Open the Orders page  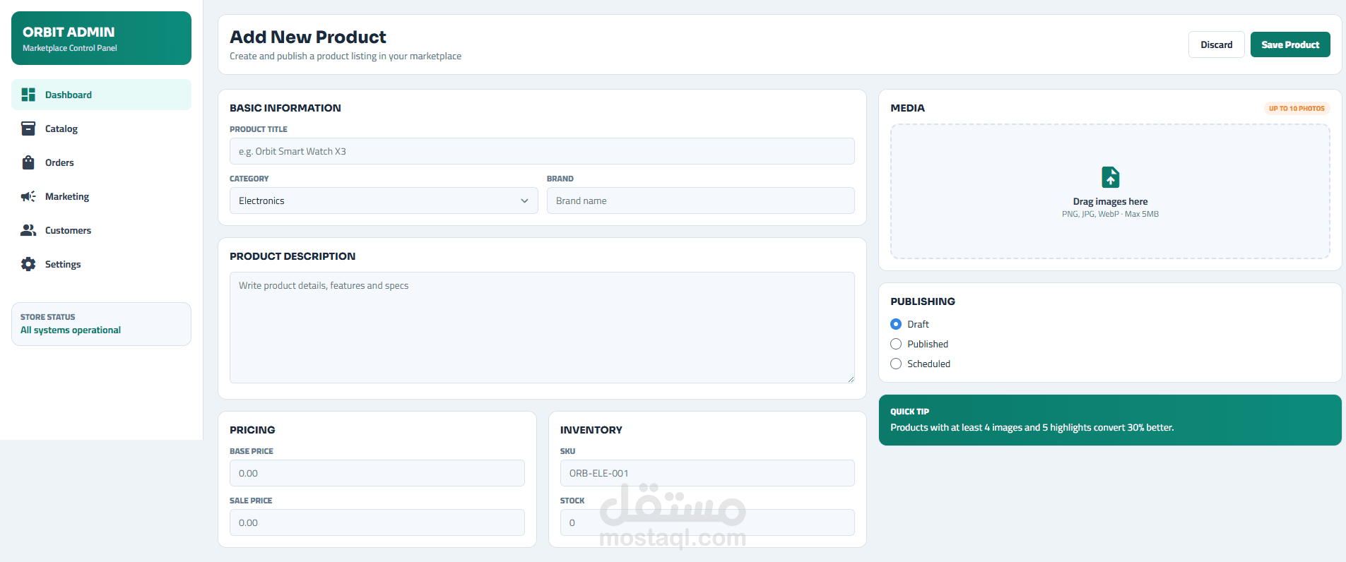pos(101,162)
